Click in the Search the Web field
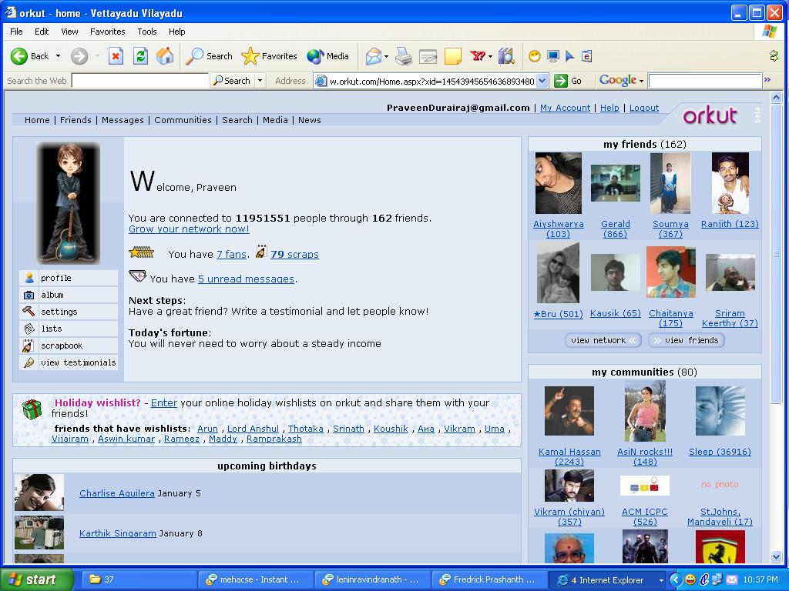The image size is (789, 591). pos(140,80)
